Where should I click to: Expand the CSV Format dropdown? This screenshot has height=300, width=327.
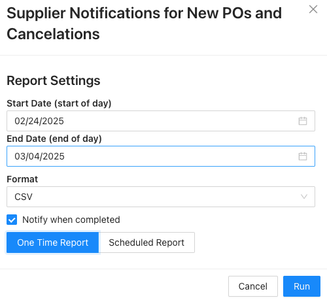[161, 197]
